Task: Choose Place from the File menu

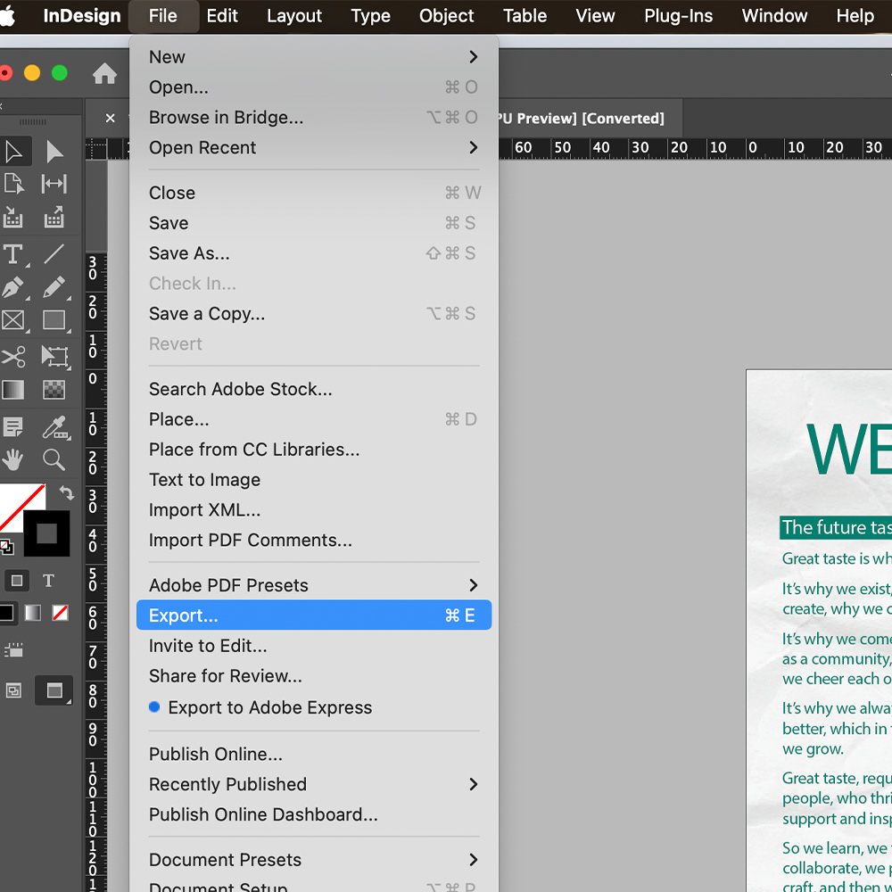Action: [314, 419]
